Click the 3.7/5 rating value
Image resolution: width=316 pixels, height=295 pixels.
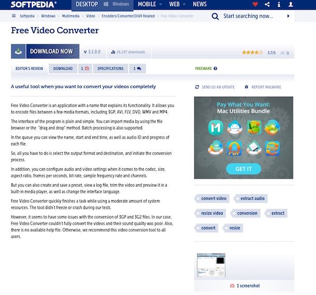(271, 53)
